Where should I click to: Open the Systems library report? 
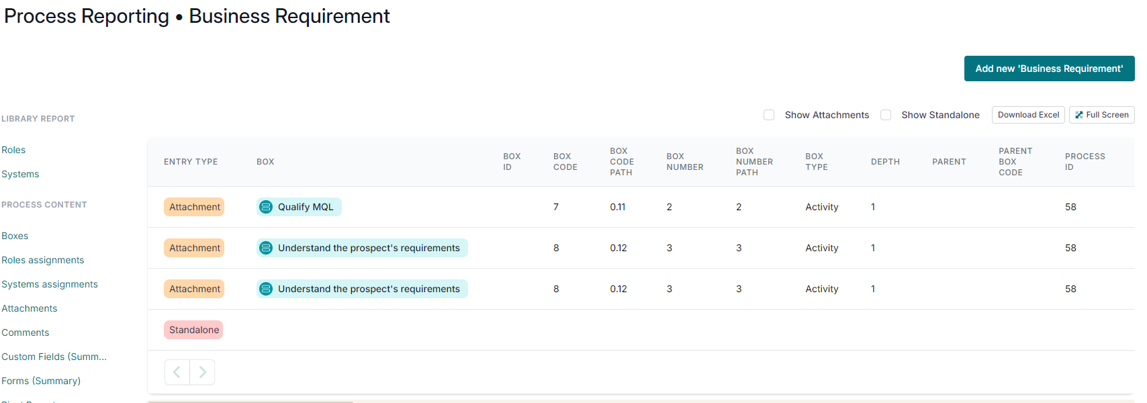tap(20, 174)
